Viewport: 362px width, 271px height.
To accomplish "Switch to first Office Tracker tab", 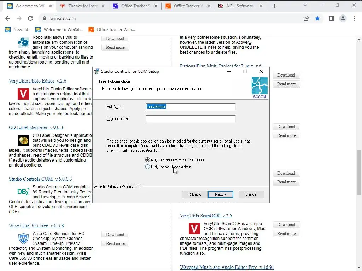I will point(135,6).
